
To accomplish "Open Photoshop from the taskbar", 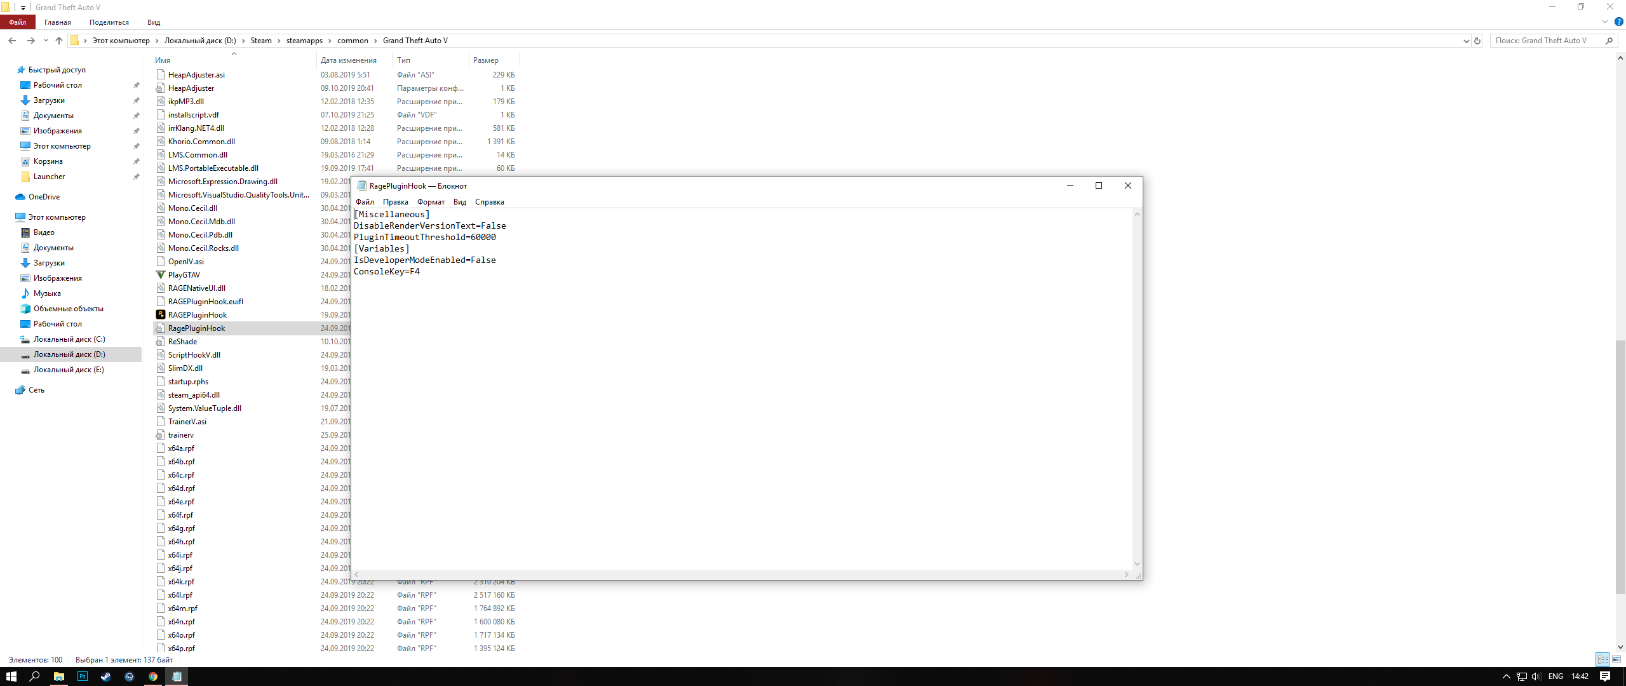I will click(83, 676).
